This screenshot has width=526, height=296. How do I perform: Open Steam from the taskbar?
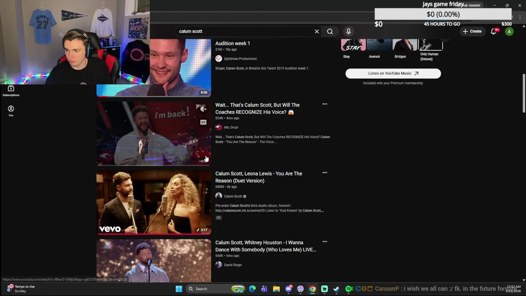336,289
